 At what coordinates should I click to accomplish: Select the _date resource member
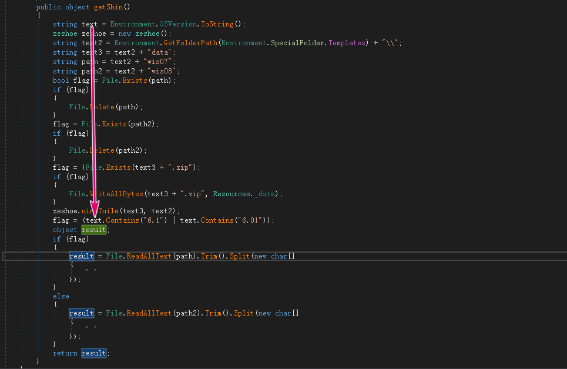tap(264, 193)
